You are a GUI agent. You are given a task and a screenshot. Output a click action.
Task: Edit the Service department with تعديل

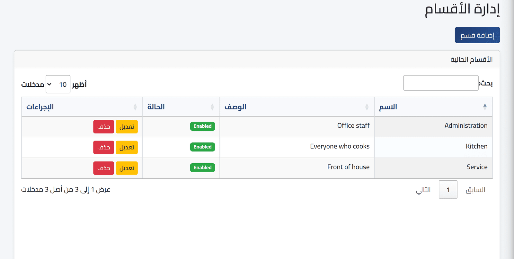point(127,168)
